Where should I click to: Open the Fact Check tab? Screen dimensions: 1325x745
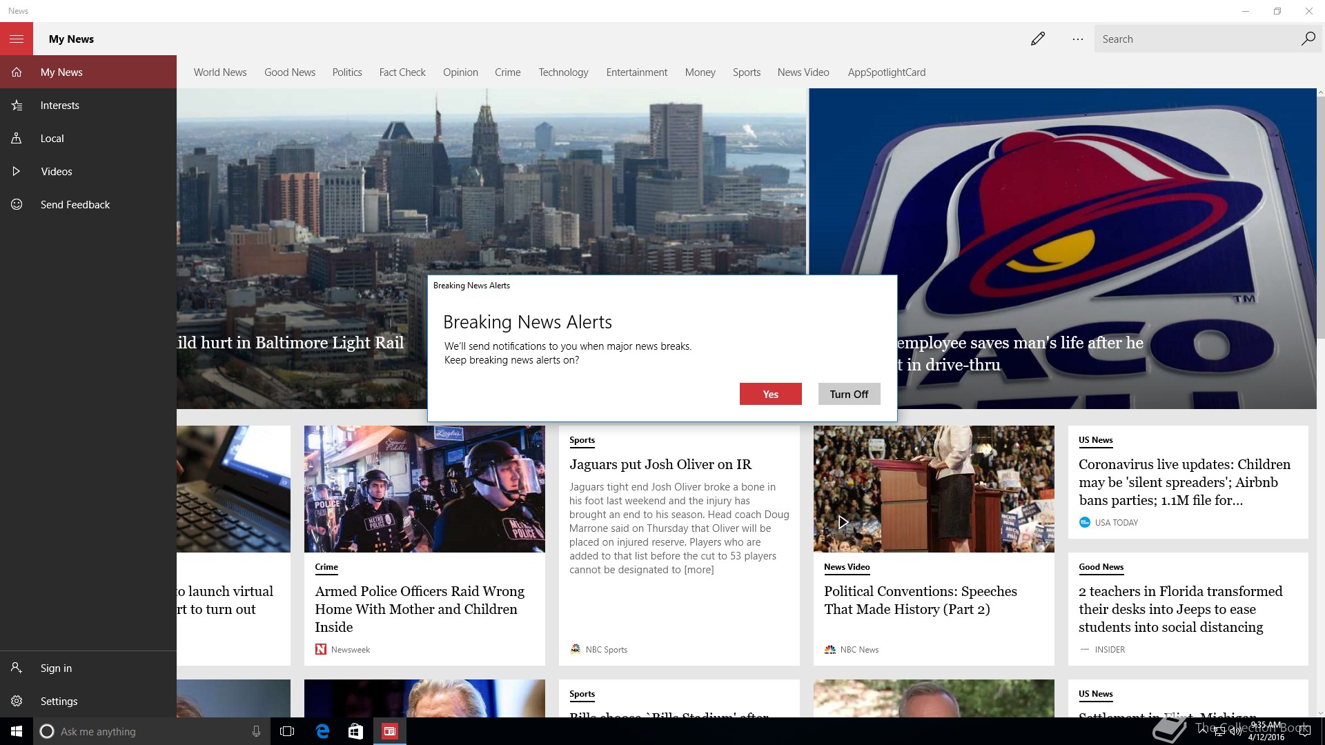tap(402, 72)
